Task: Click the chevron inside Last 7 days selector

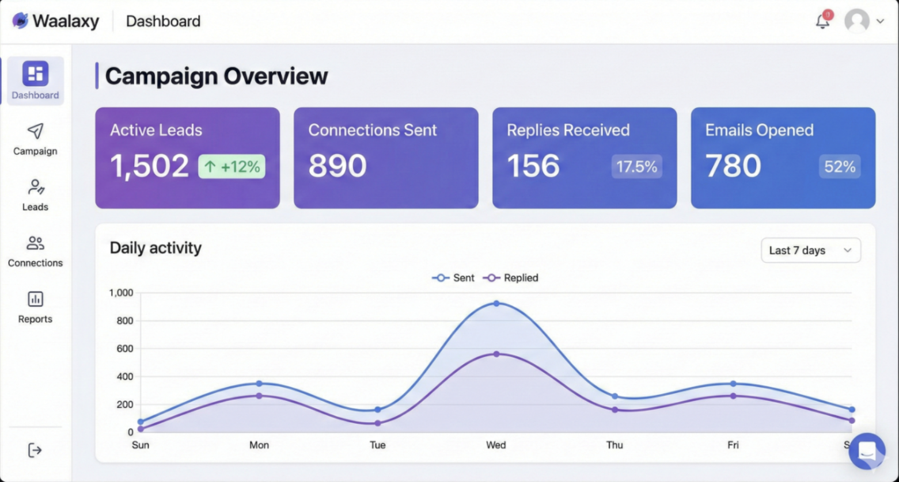Action: [x=847, y=250]
